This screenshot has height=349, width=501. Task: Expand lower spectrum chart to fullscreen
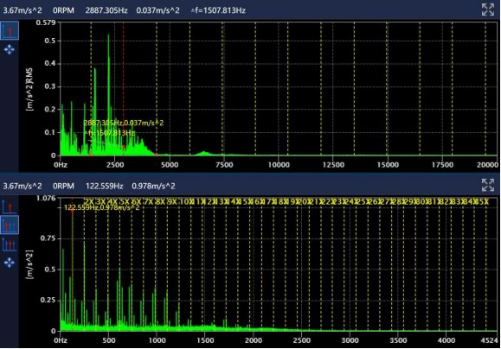(488, 185)
